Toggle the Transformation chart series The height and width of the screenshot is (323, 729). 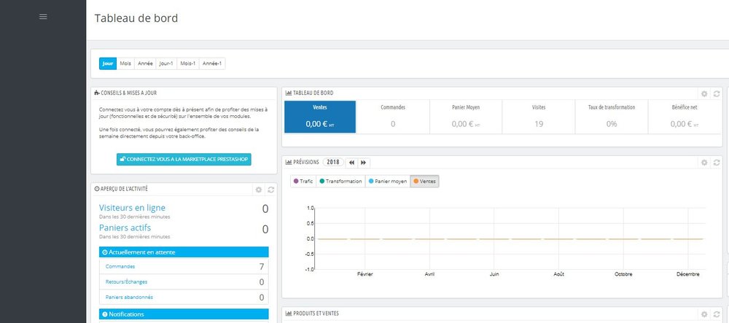tap(340, 182)
